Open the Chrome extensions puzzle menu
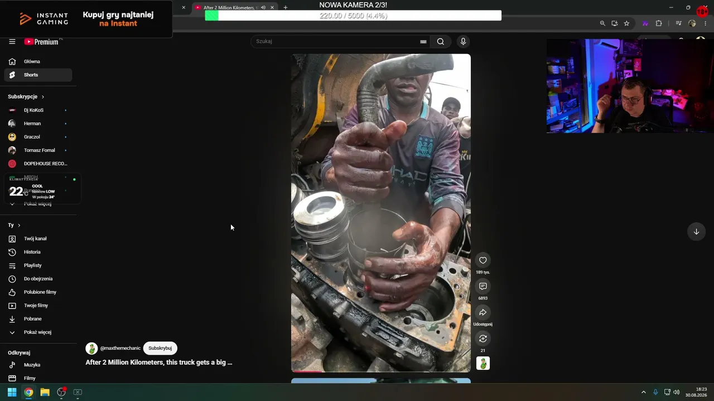714x401 pixels. (659, 23)
